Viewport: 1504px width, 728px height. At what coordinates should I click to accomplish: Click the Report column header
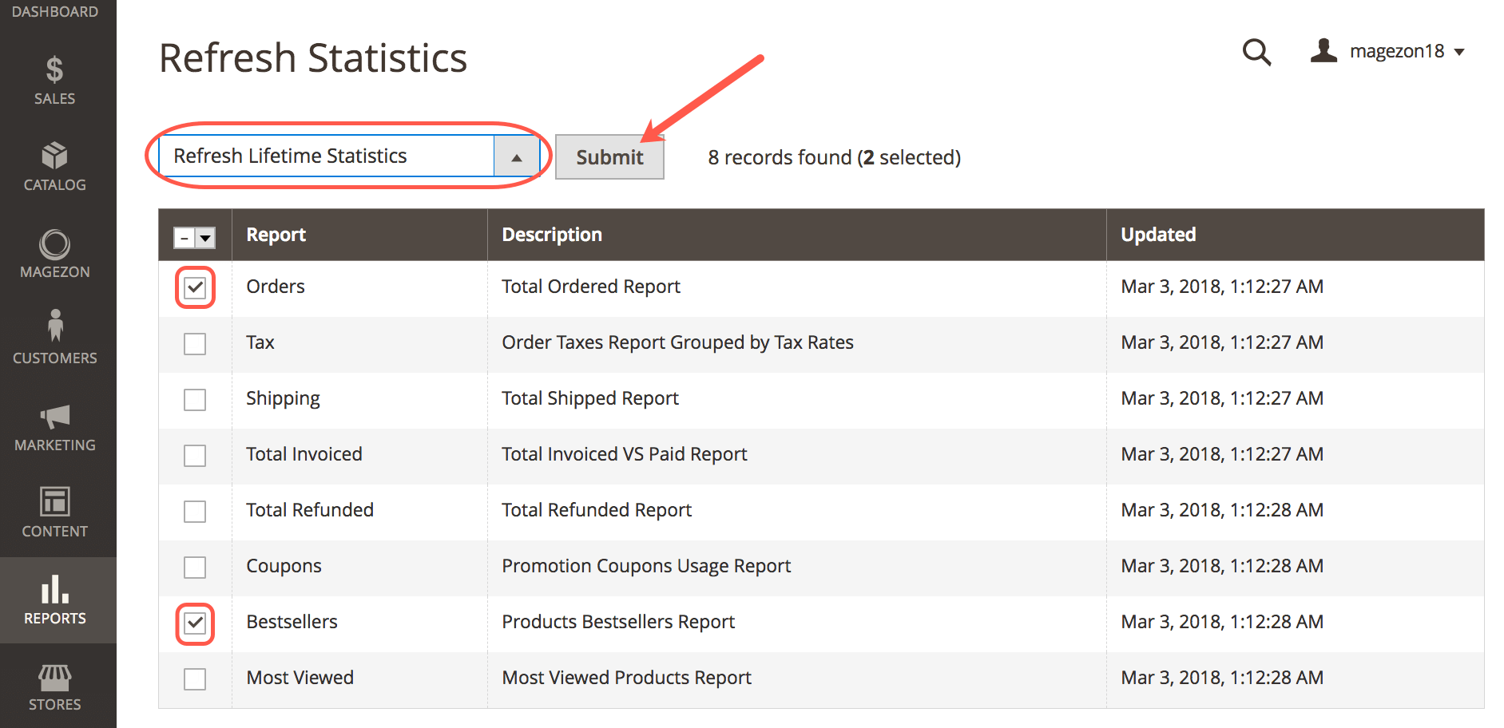coord(276,234)
